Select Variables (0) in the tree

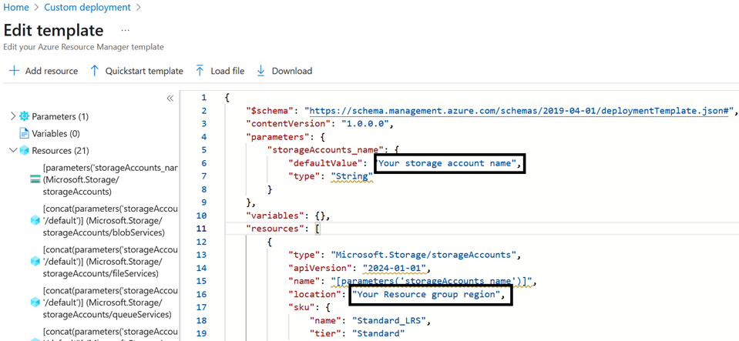[55, 133]
